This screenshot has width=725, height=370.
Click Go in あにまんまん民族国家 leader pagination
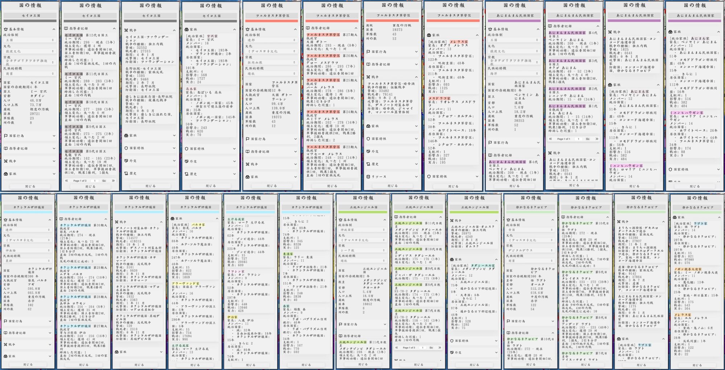click(x=588, y=139)
